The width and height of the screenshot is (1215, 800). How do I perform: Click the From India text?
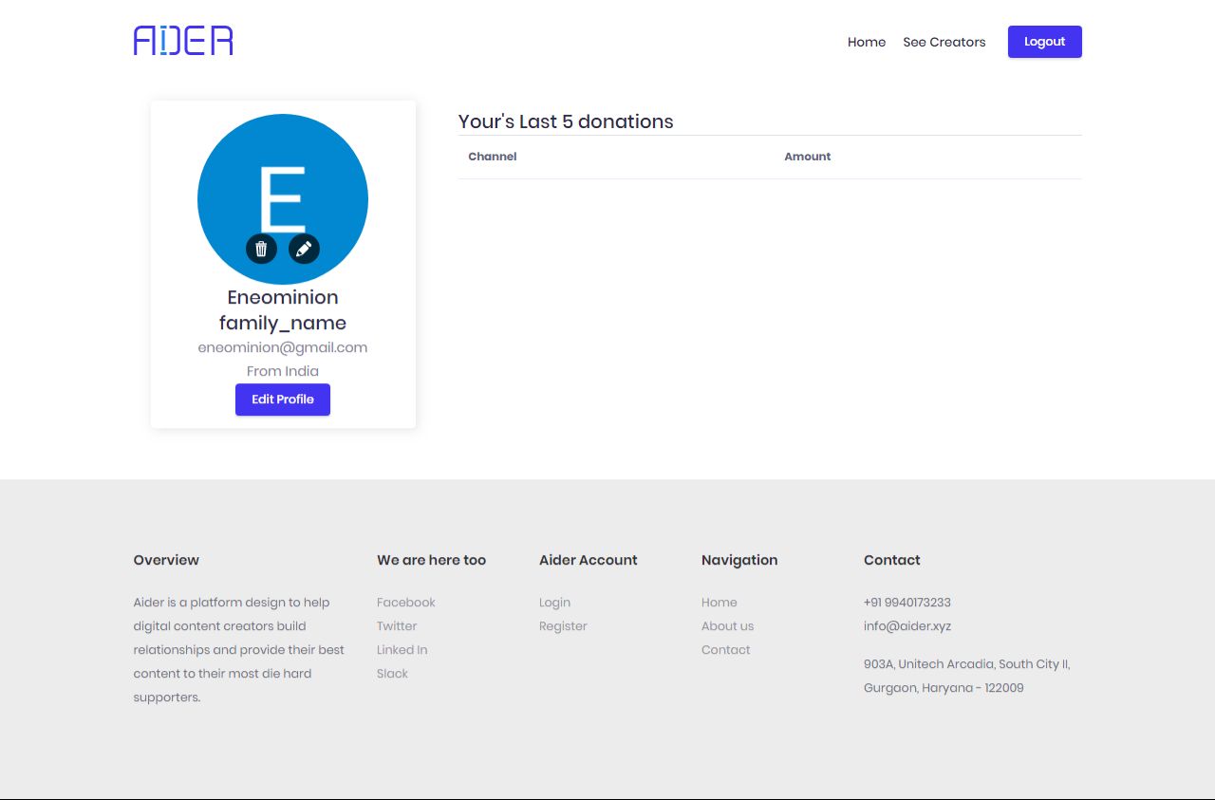pyautogui.click(x=283, y=371)
